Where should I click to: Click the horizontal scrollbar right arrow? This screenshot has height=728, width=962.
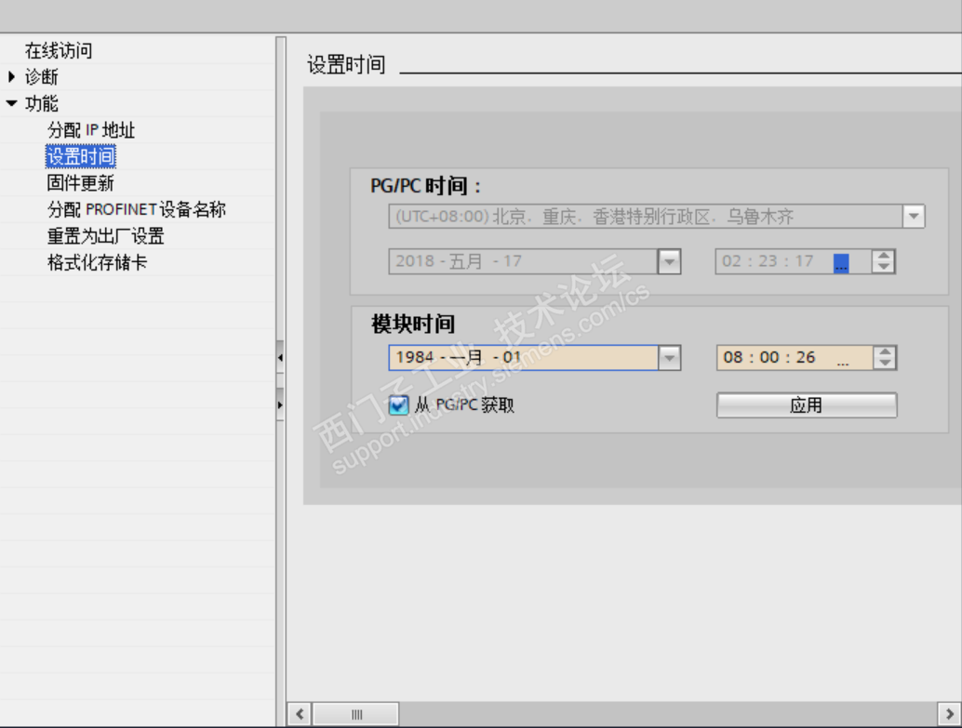[x=949, y=714]
